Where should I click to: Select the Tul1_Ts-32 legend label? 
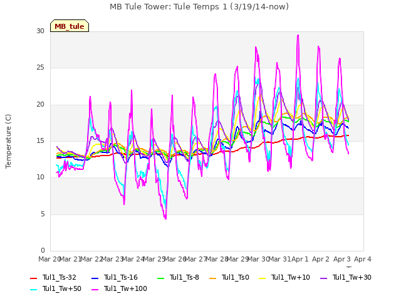tap(60, 277)
